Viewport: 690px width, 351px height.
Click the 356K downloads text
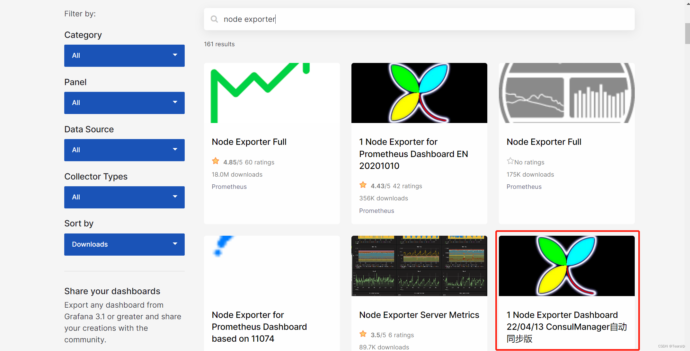tap(384, 198)
